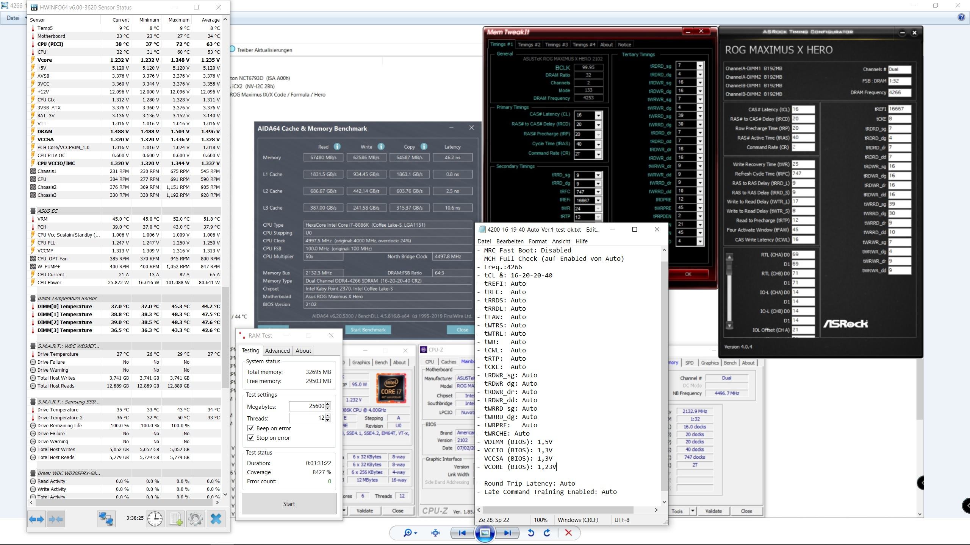
Task: Go to next image in photo viewer
Action: [507, 533]
